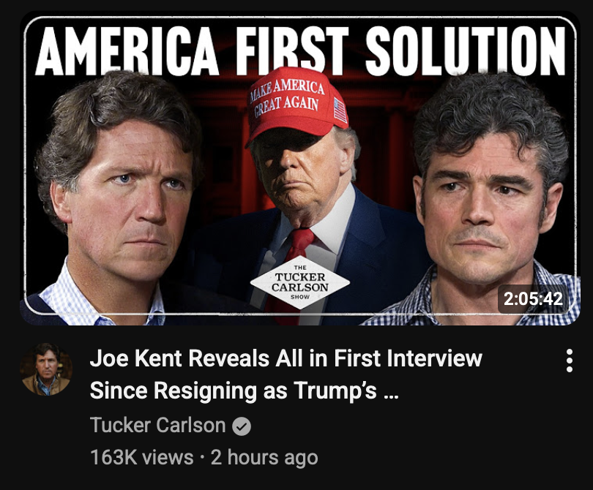
Task: Click the '2 hours ago' upload time
Action: click(264, 457)
